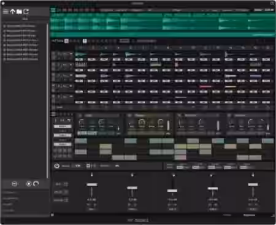Play the sample preview below the file browser
This screenshot has width=276, height=225.
pyautogui.click(x=29, y=184)
